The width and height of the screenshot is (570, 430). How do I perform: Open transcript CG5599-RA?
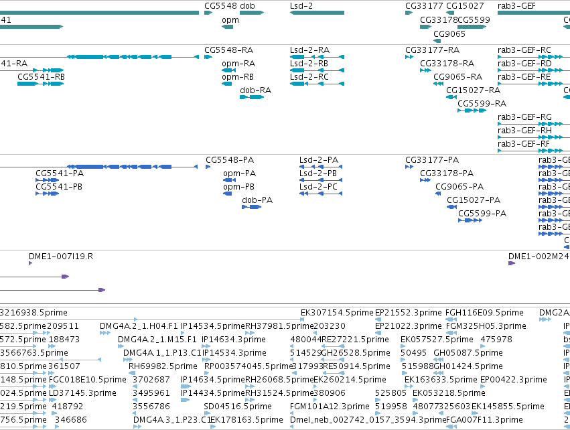click(482, 104)
